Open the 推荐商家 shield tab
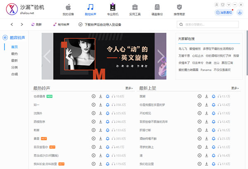Image resolution: width=248 pixels, height=169 pixels. pyautogui.click(x=179, y=10)
